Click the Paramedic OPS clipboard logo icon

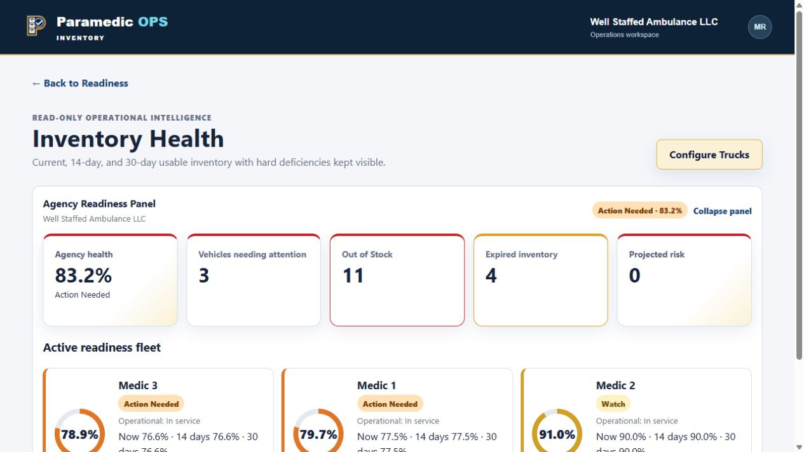coord(36,26)
